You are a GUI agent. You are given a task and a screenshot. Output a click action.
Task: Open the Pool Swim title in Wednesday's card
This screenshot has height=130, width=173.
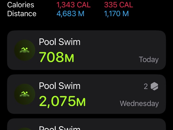point(60,86)
